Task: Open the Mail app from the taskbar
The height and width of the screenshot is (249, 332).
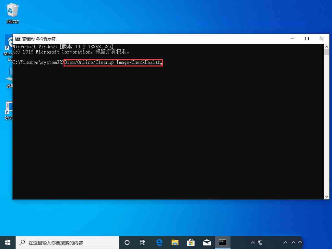Action: (x=207, y=243)
